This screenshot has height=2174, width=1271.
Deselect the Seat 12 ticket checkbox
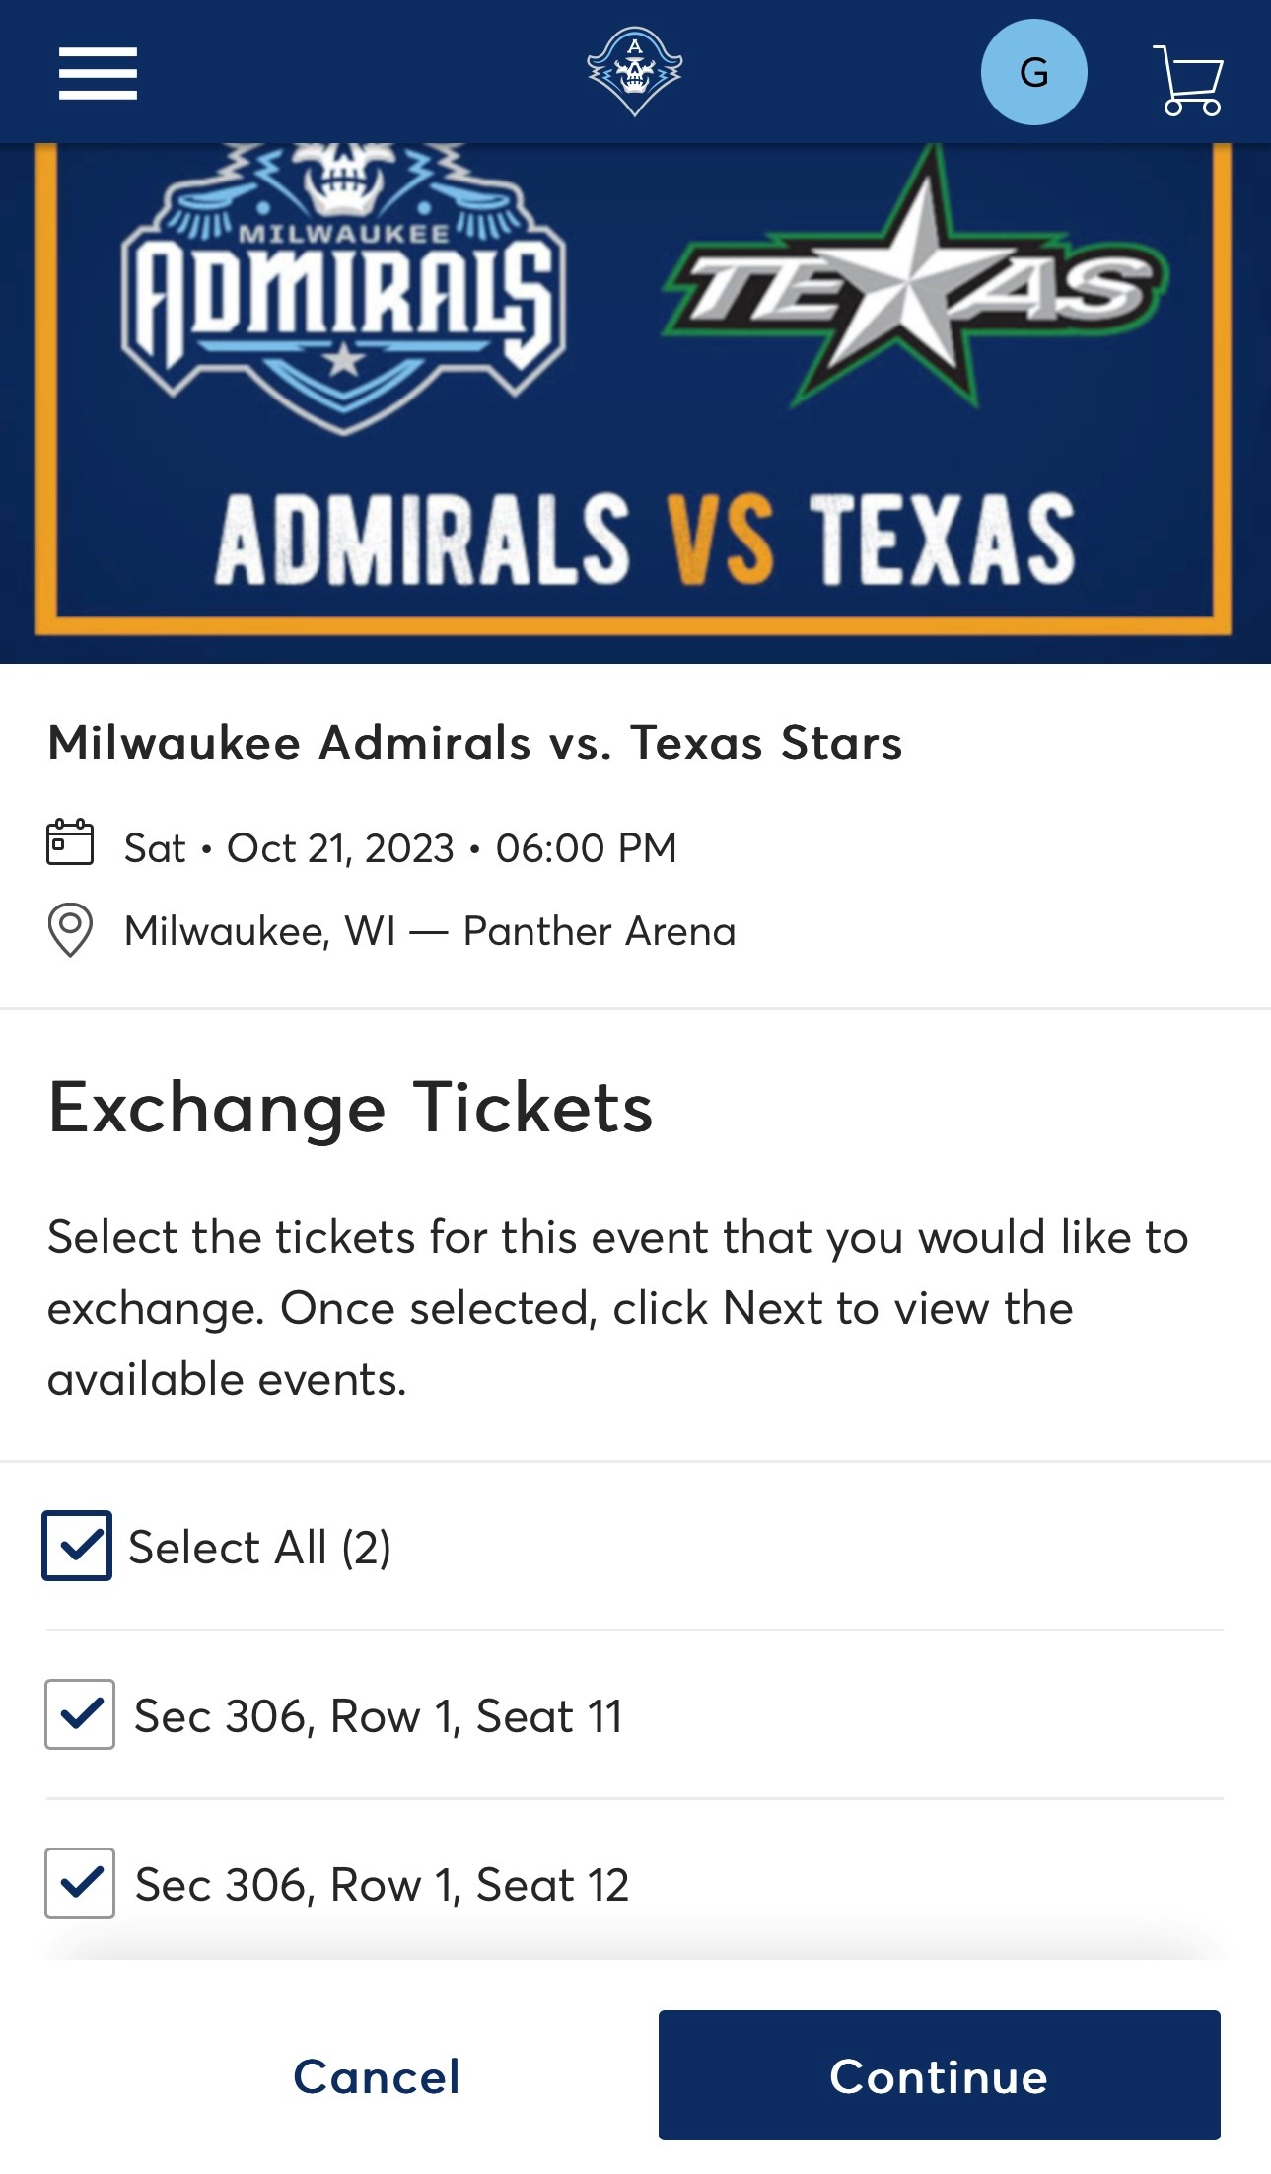[80, 1883]
